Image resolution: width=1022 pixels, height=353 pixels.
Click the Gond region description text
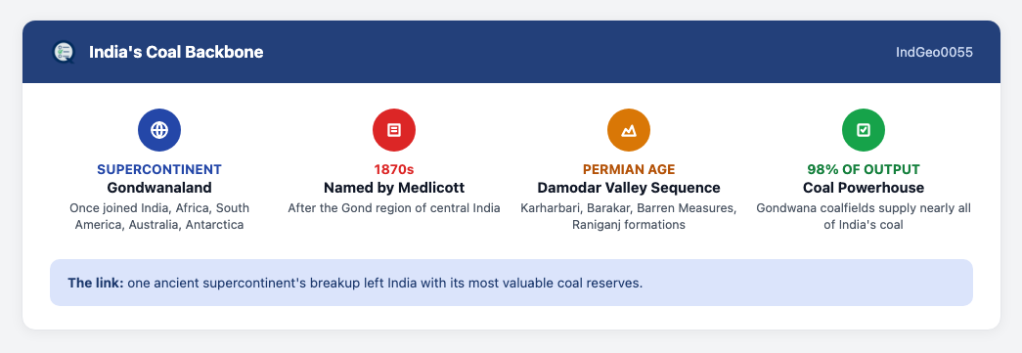pyautogui.click(x=394, y=208)
